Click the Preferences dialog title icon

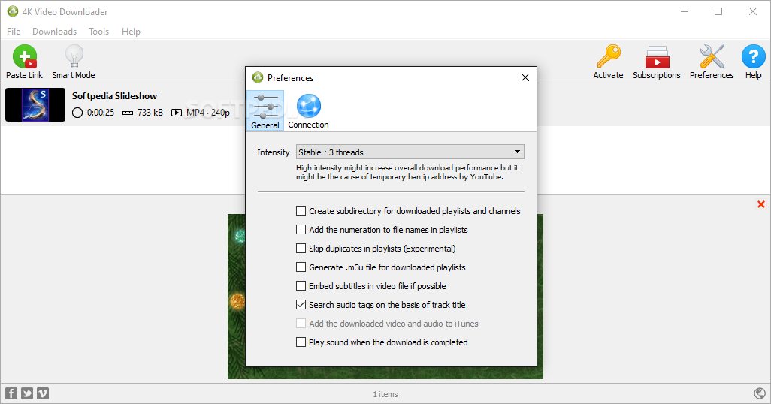pyautogui.click(x=258, y=77)
